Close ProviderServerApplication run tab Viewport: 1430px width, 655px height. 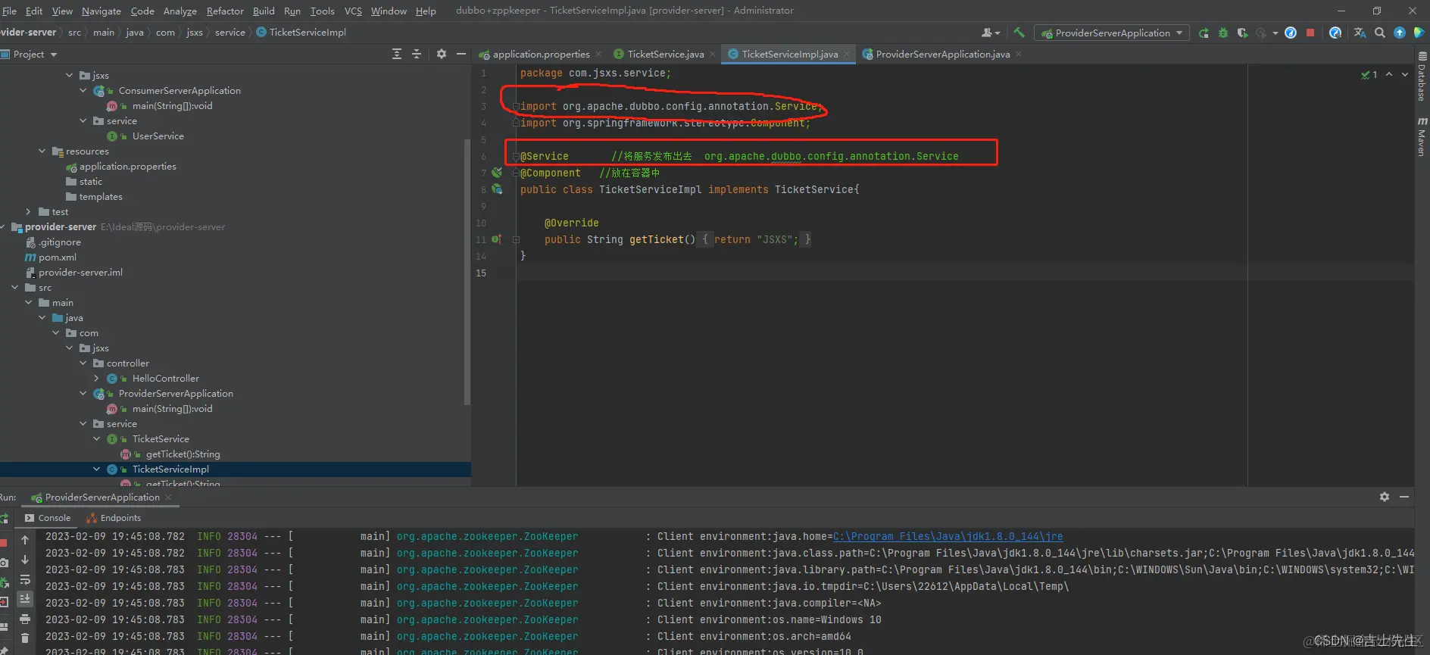click(168, 497)
